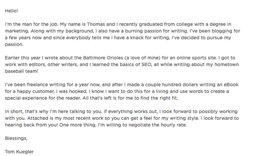Click the name "Thomas" in first paragraph

tap(96, 24)
